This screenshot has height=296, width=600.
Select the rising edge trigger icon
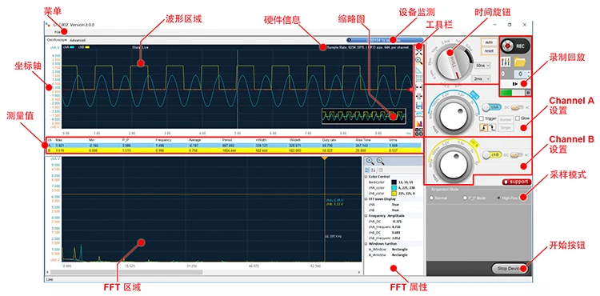click(484, 128)
